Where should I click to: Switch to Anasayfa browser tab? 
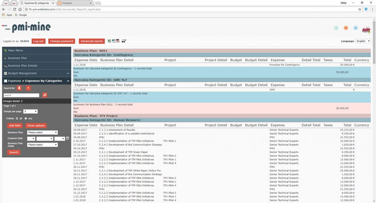(75, 3)
